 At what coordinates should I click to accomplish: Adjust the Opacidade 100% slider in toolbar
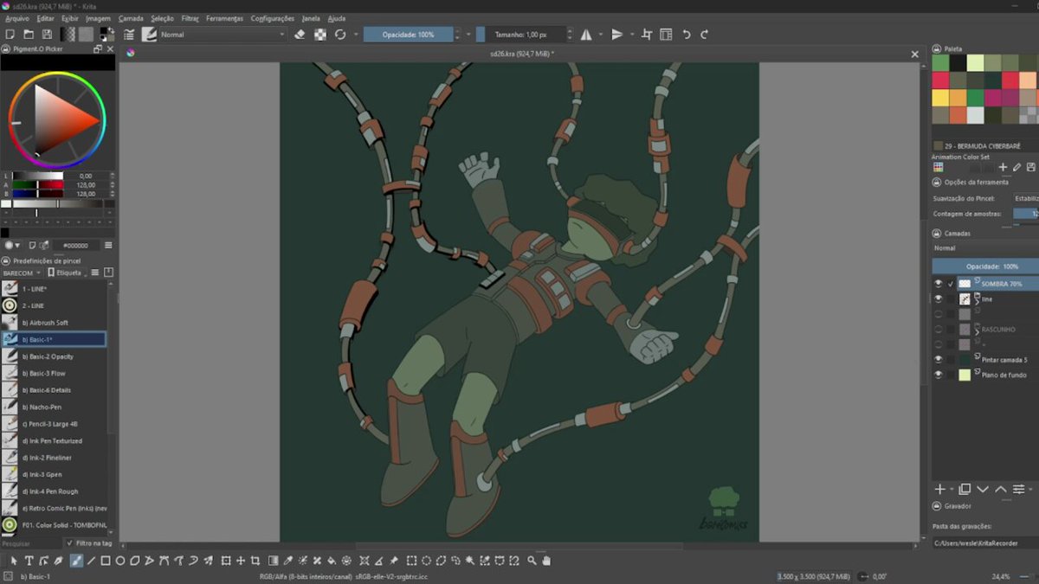[x=409, y=35]
